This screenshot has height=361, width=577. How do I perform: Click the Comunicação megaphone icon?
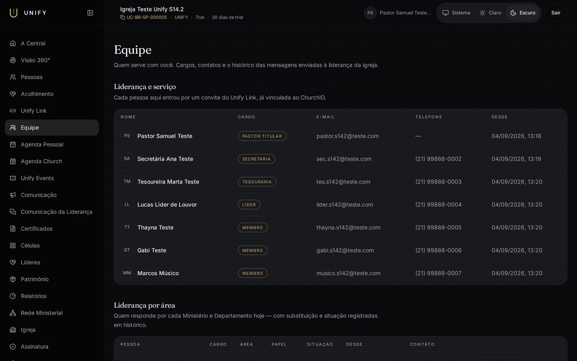13,195
